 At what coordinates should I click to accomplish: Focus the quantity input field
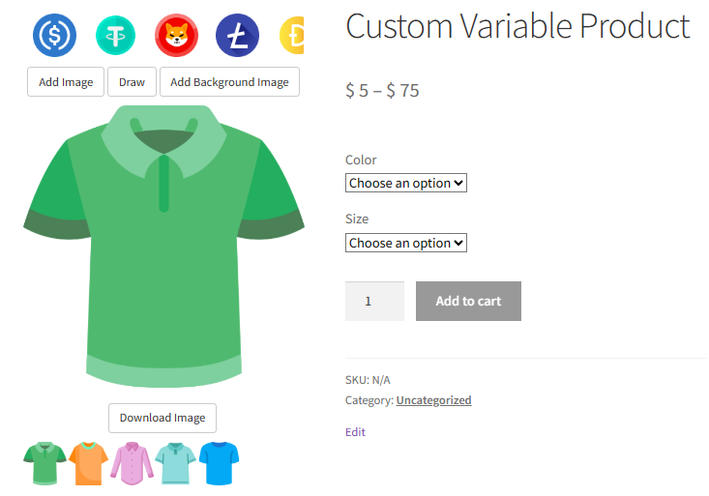(x=374, y=301)
